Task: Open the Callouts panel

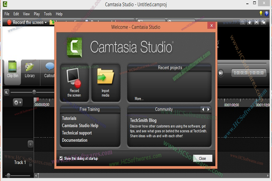Action: 49,70
